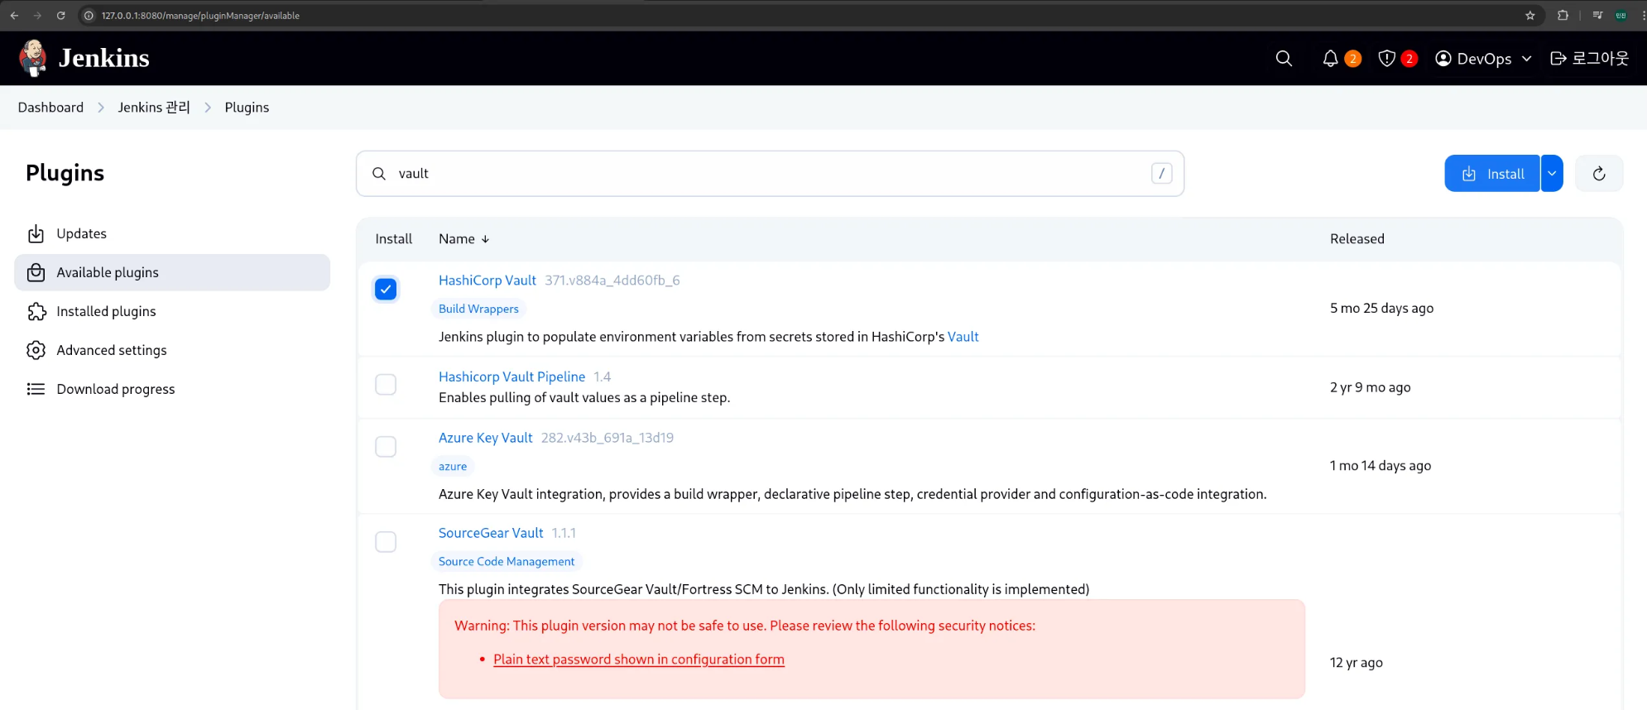Click the Install column header
Viewport: 1647px width, 710px height.
click(x=394, y=239)
